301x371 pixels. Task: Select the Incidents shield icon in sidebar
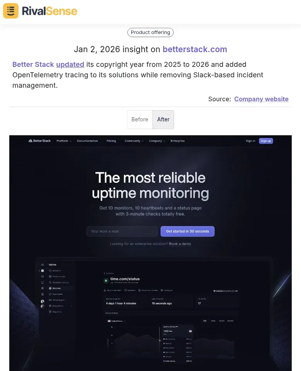[x=50, y=271]
